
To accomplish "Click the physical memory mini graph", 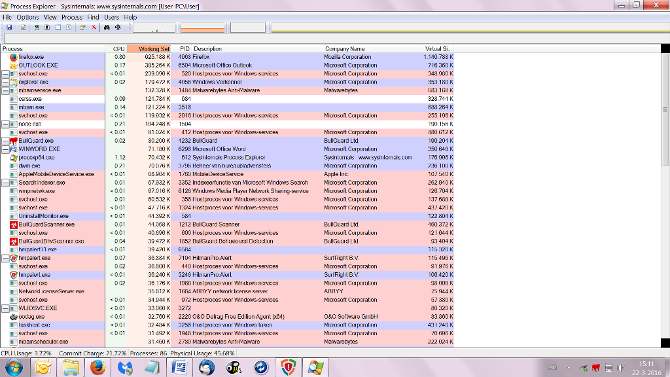I will pyautogui.click(x=248, y=27).
